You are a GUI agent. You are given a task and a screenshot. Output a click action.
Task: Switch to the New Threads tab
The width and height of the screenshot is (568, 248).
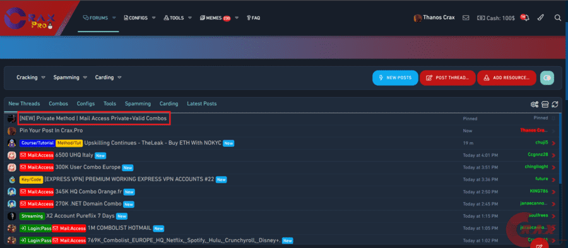point(24,104)
